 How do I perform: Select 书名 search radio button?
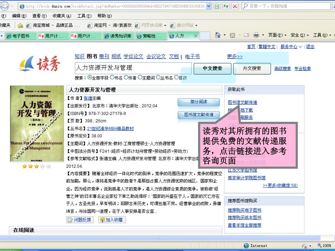(112, 77)
